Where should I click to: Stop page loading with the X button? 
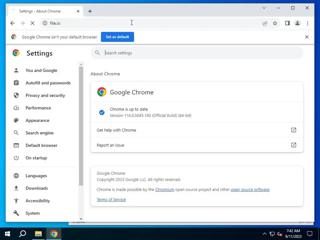[32, 23]
